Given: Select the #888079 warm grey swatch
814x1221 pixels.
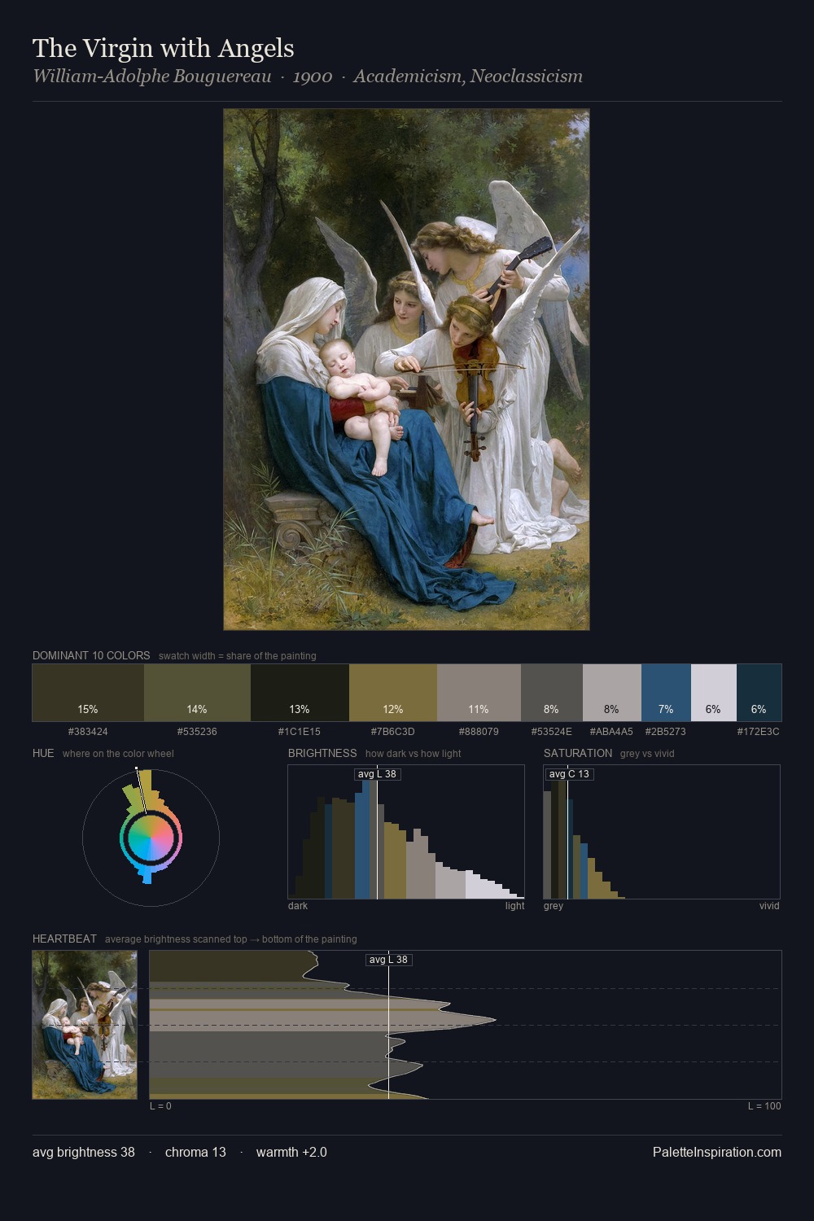Looking at the screenshot, I should pos(479,693).
